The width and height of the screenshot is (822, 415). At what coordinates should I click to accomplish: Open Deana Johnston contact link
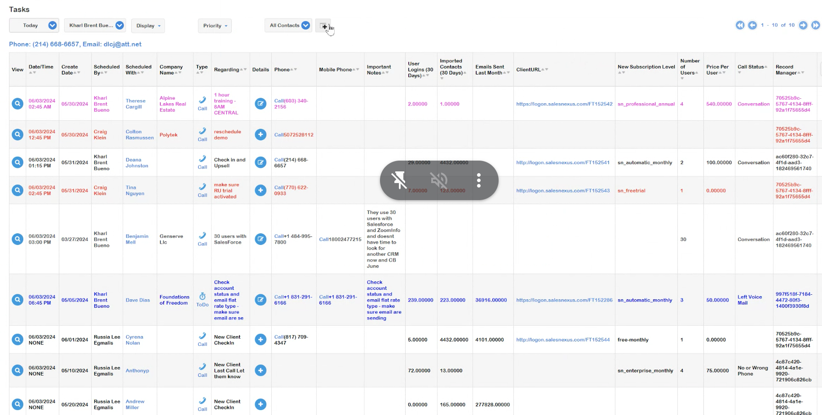click(x=137, y=162)
